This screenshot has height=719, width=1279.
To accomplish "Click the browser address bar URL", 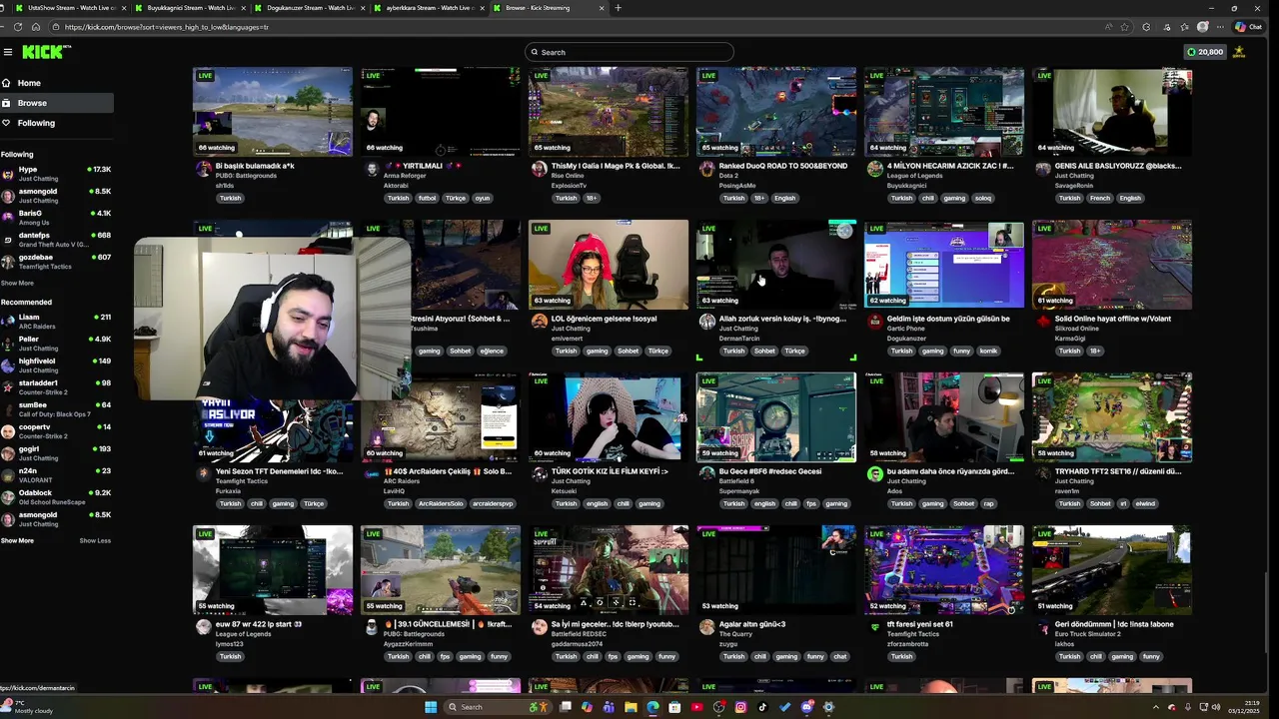I will (166, 27).
